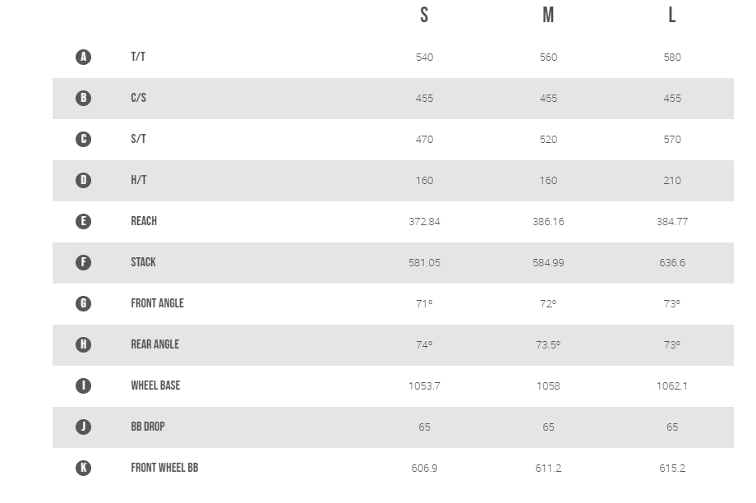Click the circled H Rear Angle icon
Viewport: 756px width, 503px height.
point(84,344)
